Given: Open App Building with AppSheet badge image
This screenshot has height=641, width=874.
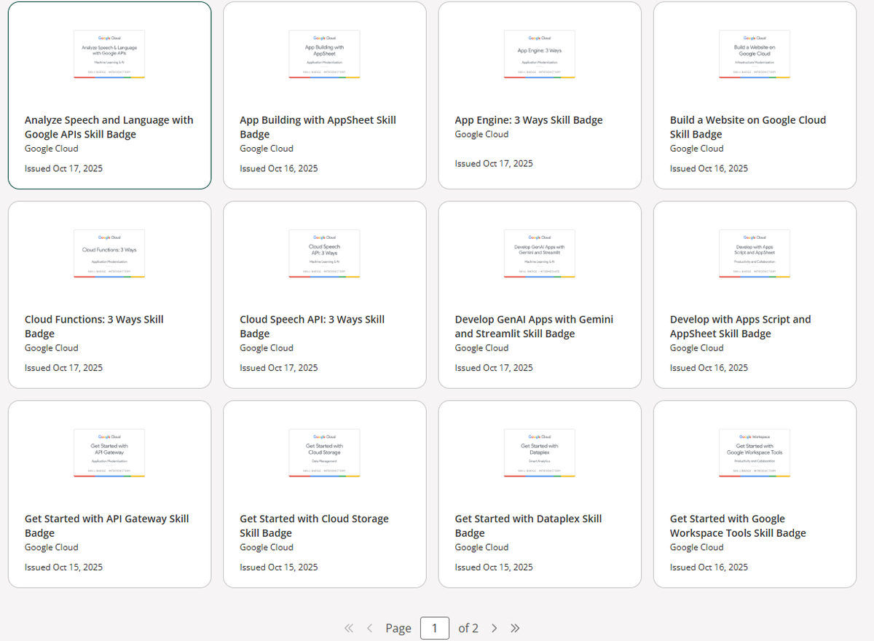Looking at the screenshot, I should coord(324,53).
